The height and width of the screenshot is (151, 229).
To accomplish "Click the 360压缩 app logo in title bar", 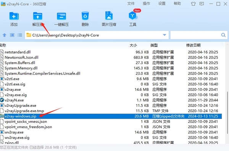I will 3,4.
